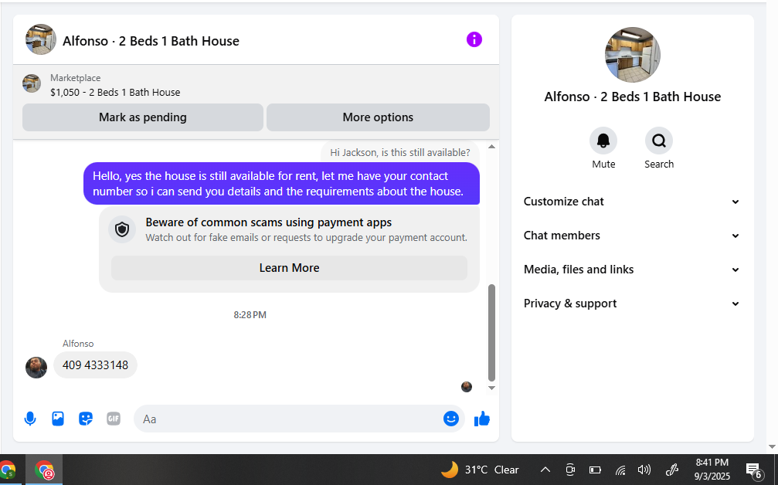Open Windows notification center icon
The image size is (778, 485).
click(x=754, y=470)
